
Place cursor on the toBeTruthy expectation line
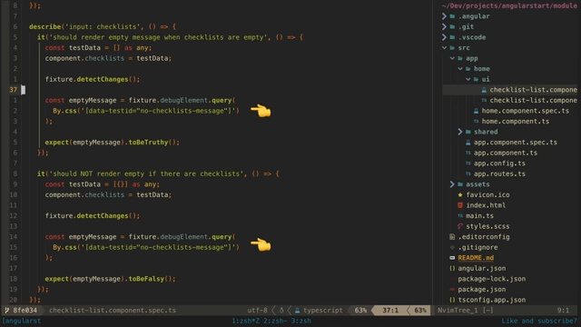[x=113, y=143]
